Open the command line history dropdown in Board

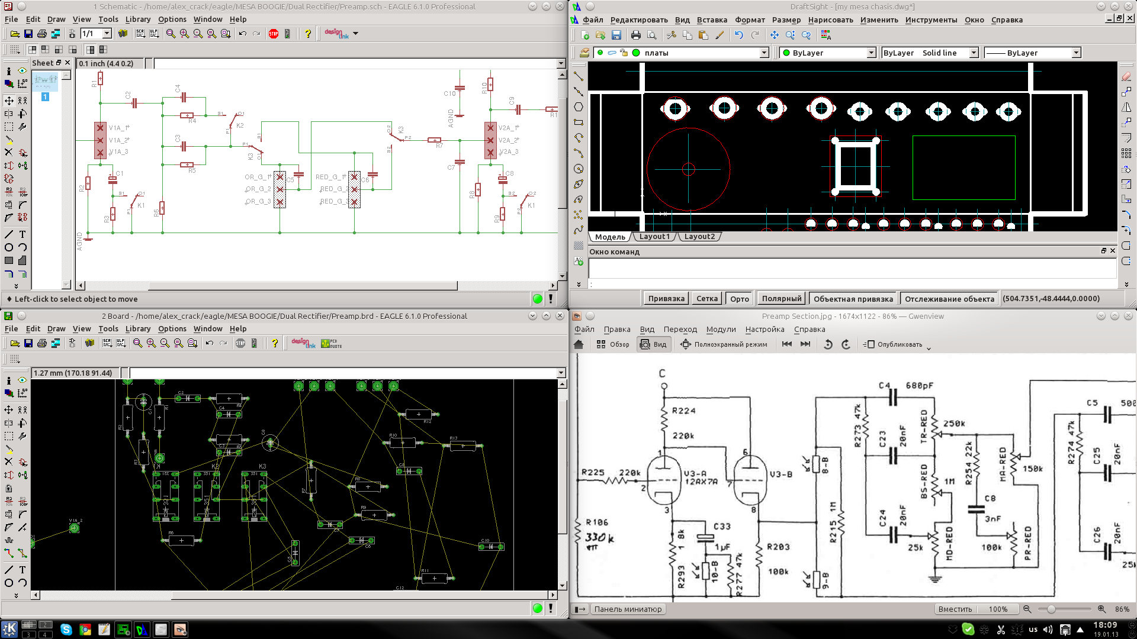click(x=561, y=373)
